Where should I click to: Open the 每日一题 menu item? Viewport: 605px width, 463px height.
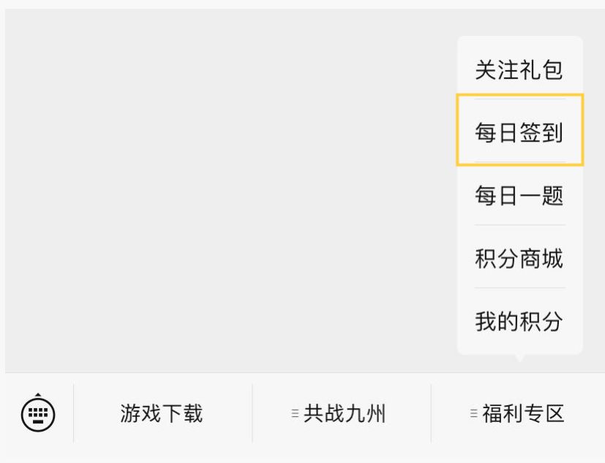[519, 195]
